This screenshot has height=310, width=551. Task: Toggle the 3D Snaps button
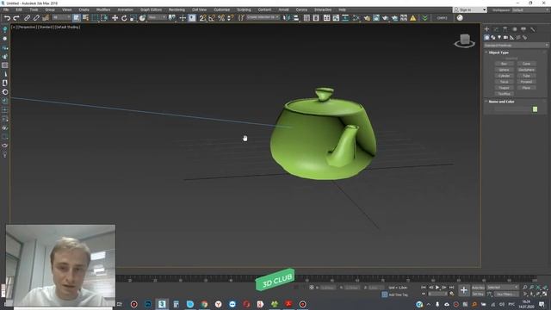[202, 18]
